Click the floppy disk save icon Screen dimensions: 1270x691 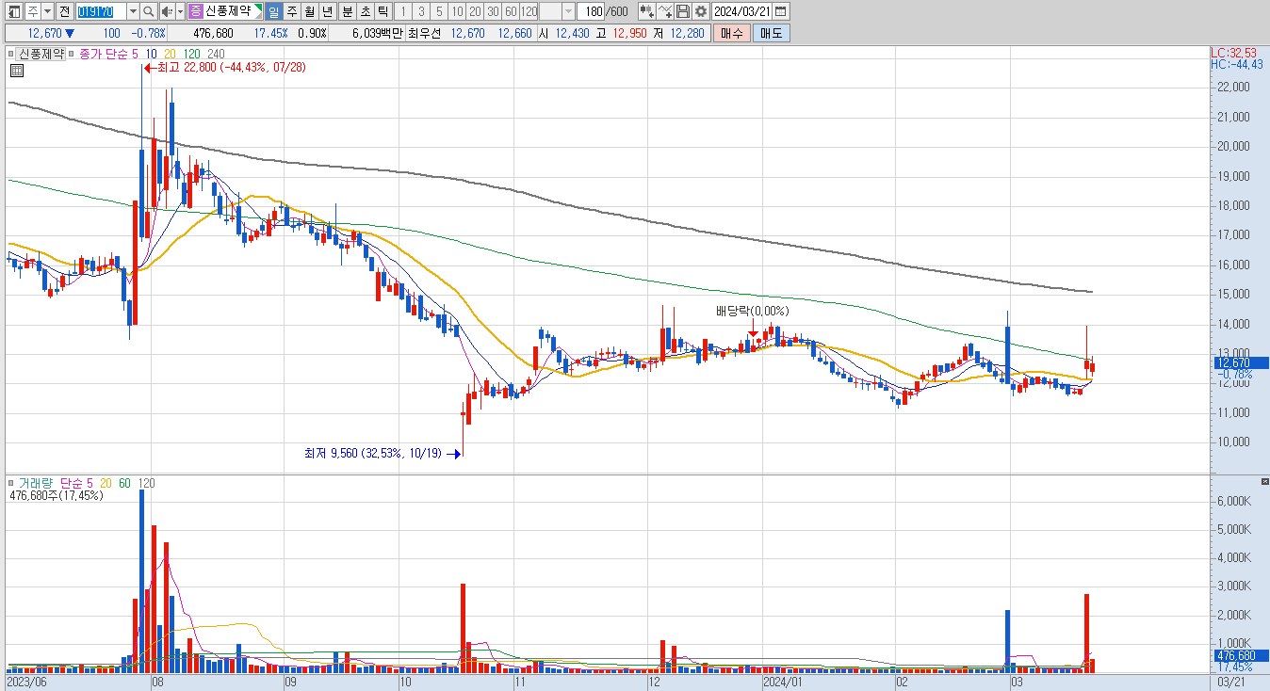[x=683, y=11]
